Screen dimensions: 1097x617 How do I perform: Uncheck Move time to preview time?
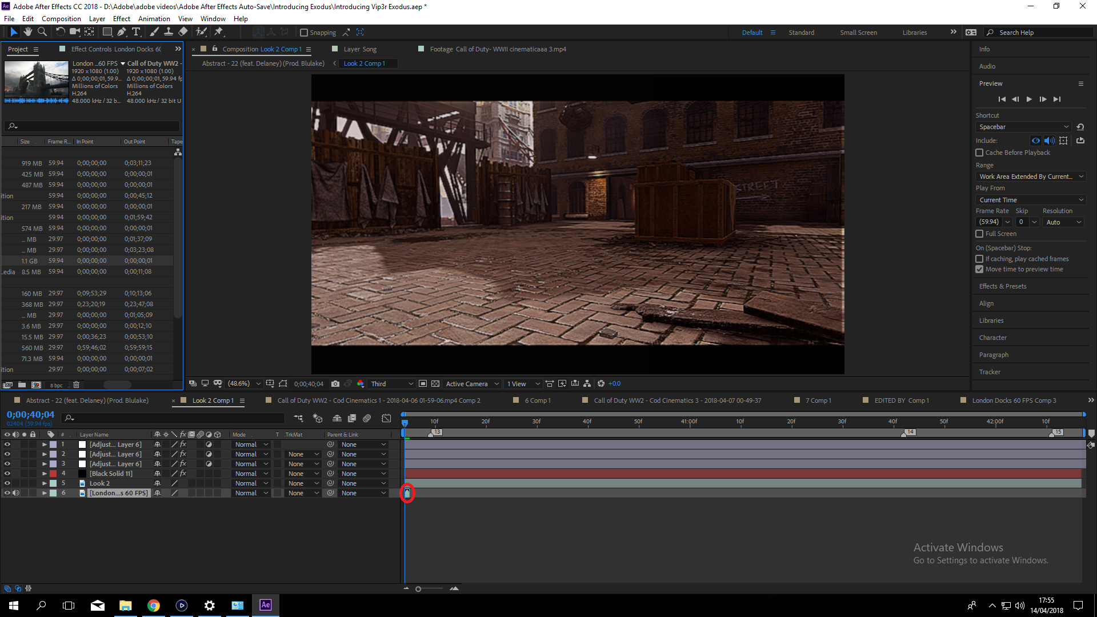coord(979,269)
